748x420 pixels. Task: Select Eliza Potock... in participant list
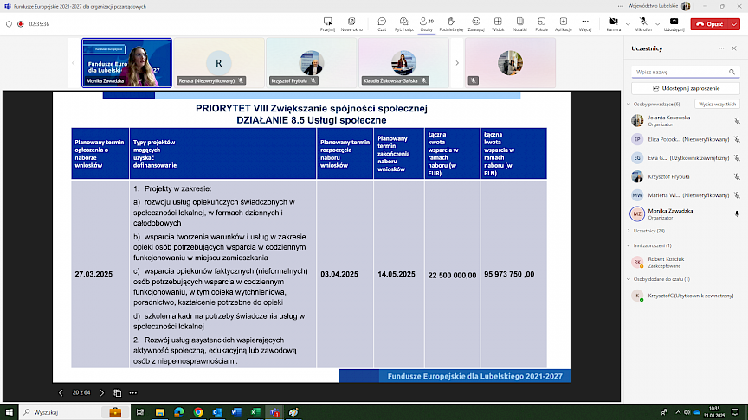[685, 139]
